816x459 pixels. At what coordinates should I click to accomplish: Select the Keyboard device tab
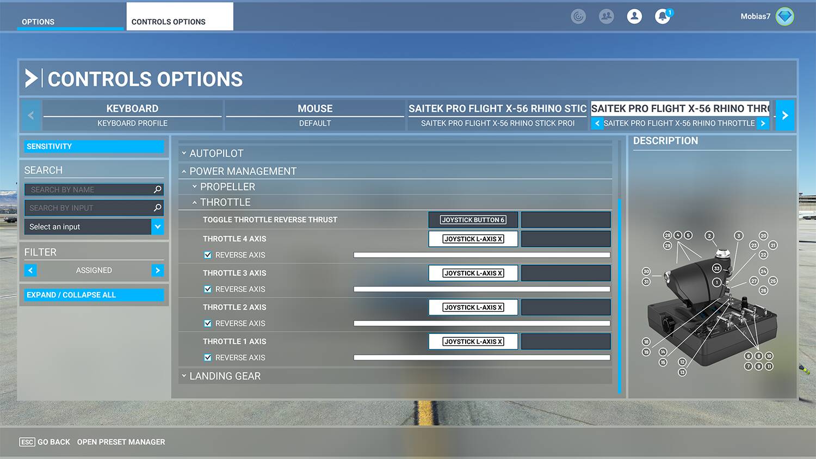132,115
